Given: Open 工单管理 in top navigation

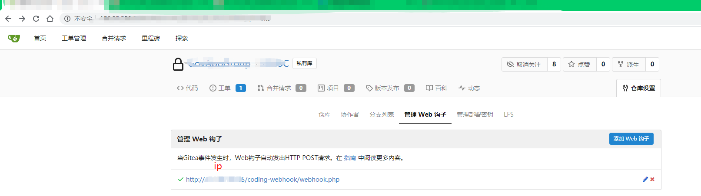Looking at the screenshot, I should 74,38.
